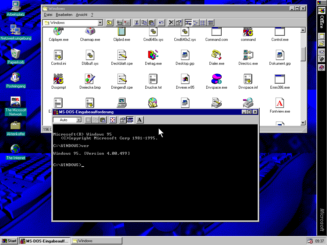This screenshot has width=327, height=245.
Task: Toggle the Background option in DOS toolbar
Action: click(x=130, y=120)
